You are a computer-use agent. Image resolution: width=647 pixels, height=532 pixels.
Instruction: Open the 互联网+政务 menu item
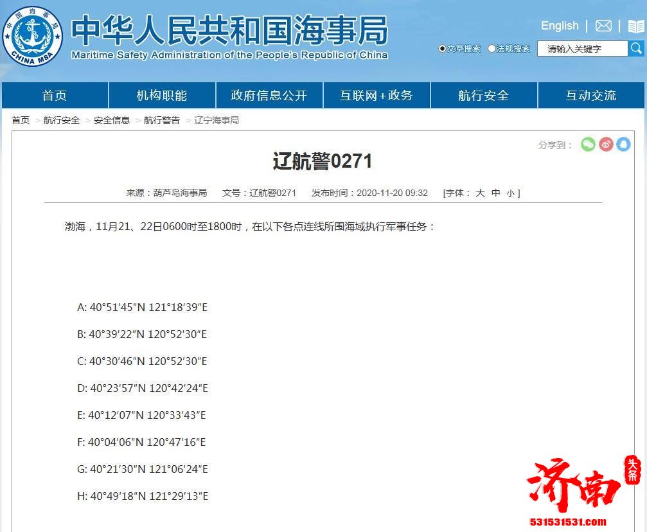click(377, 95)
